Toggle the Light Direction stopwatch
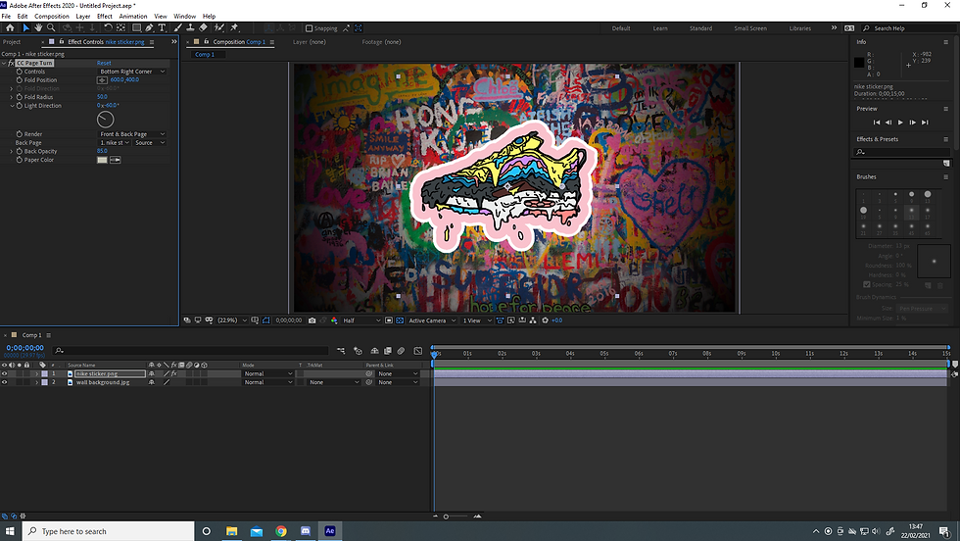Screen dimensions: 960x541 point(19,106)
